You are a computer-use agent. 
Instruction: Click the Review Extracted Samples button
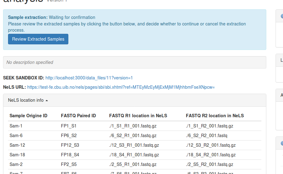(38, 39)
